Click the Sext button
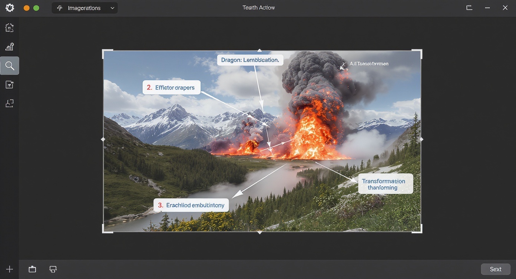This screenshot has height=279, width=516. (x=495, y=269)
